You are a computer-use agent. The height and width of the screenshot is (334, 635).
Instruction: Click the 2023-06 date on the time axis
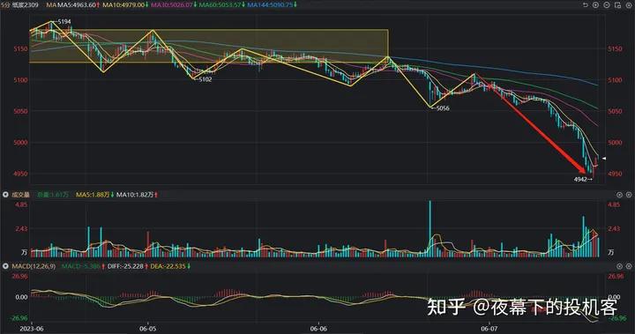click(x=32, y=329)
